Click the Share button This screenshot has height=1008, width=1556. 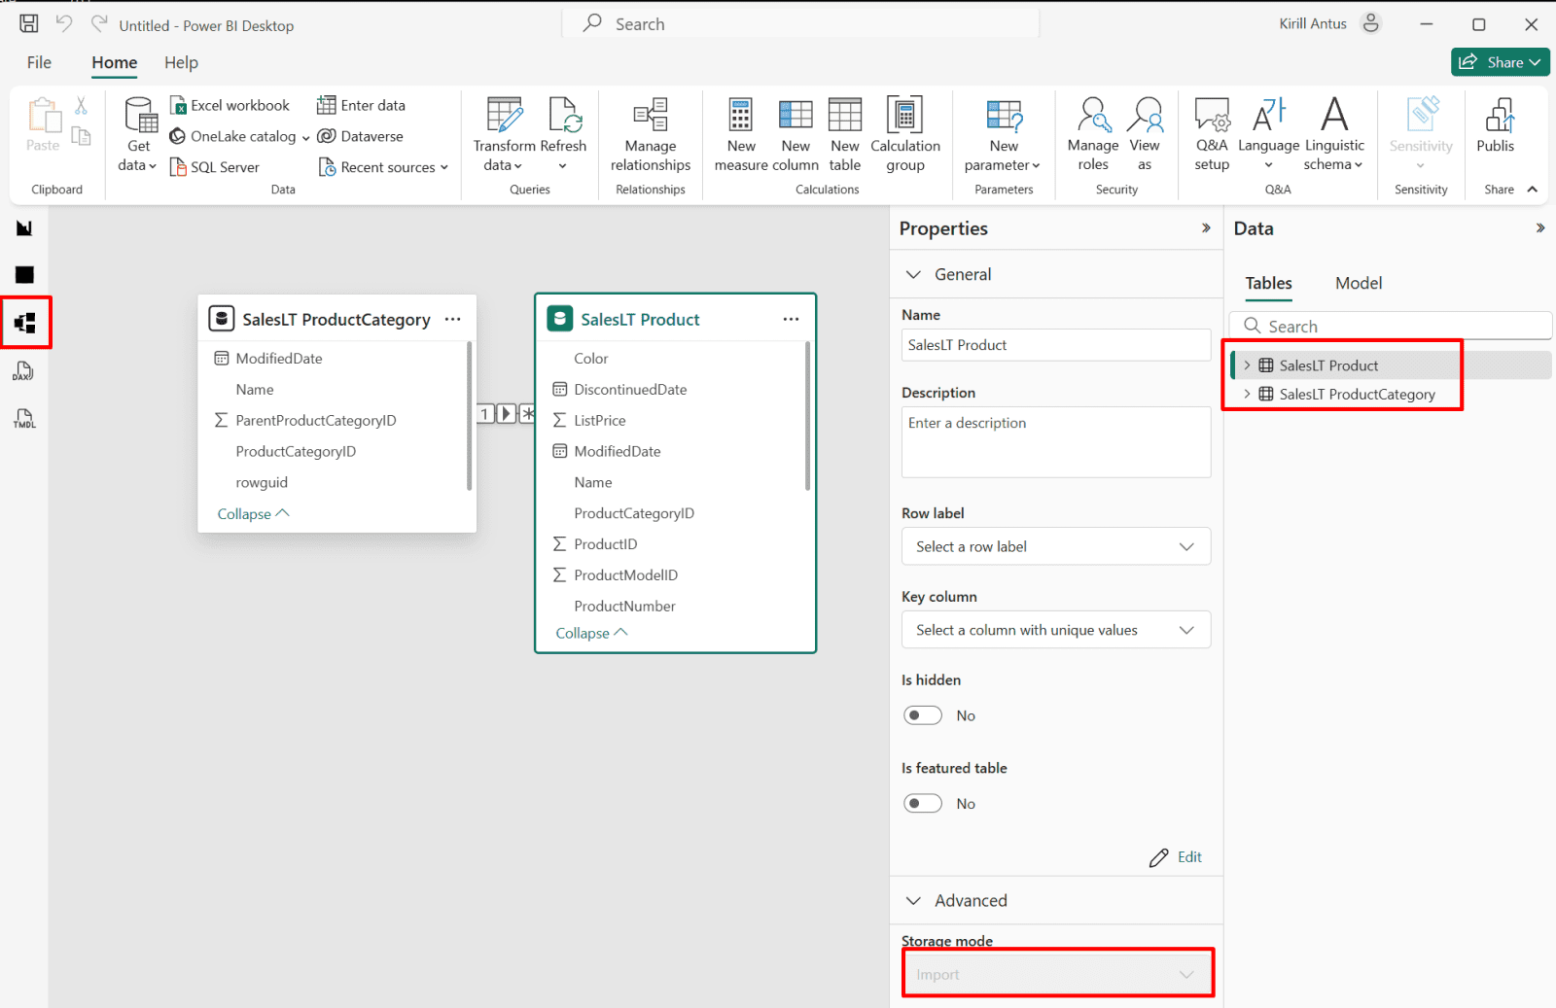click(1499, 62)
